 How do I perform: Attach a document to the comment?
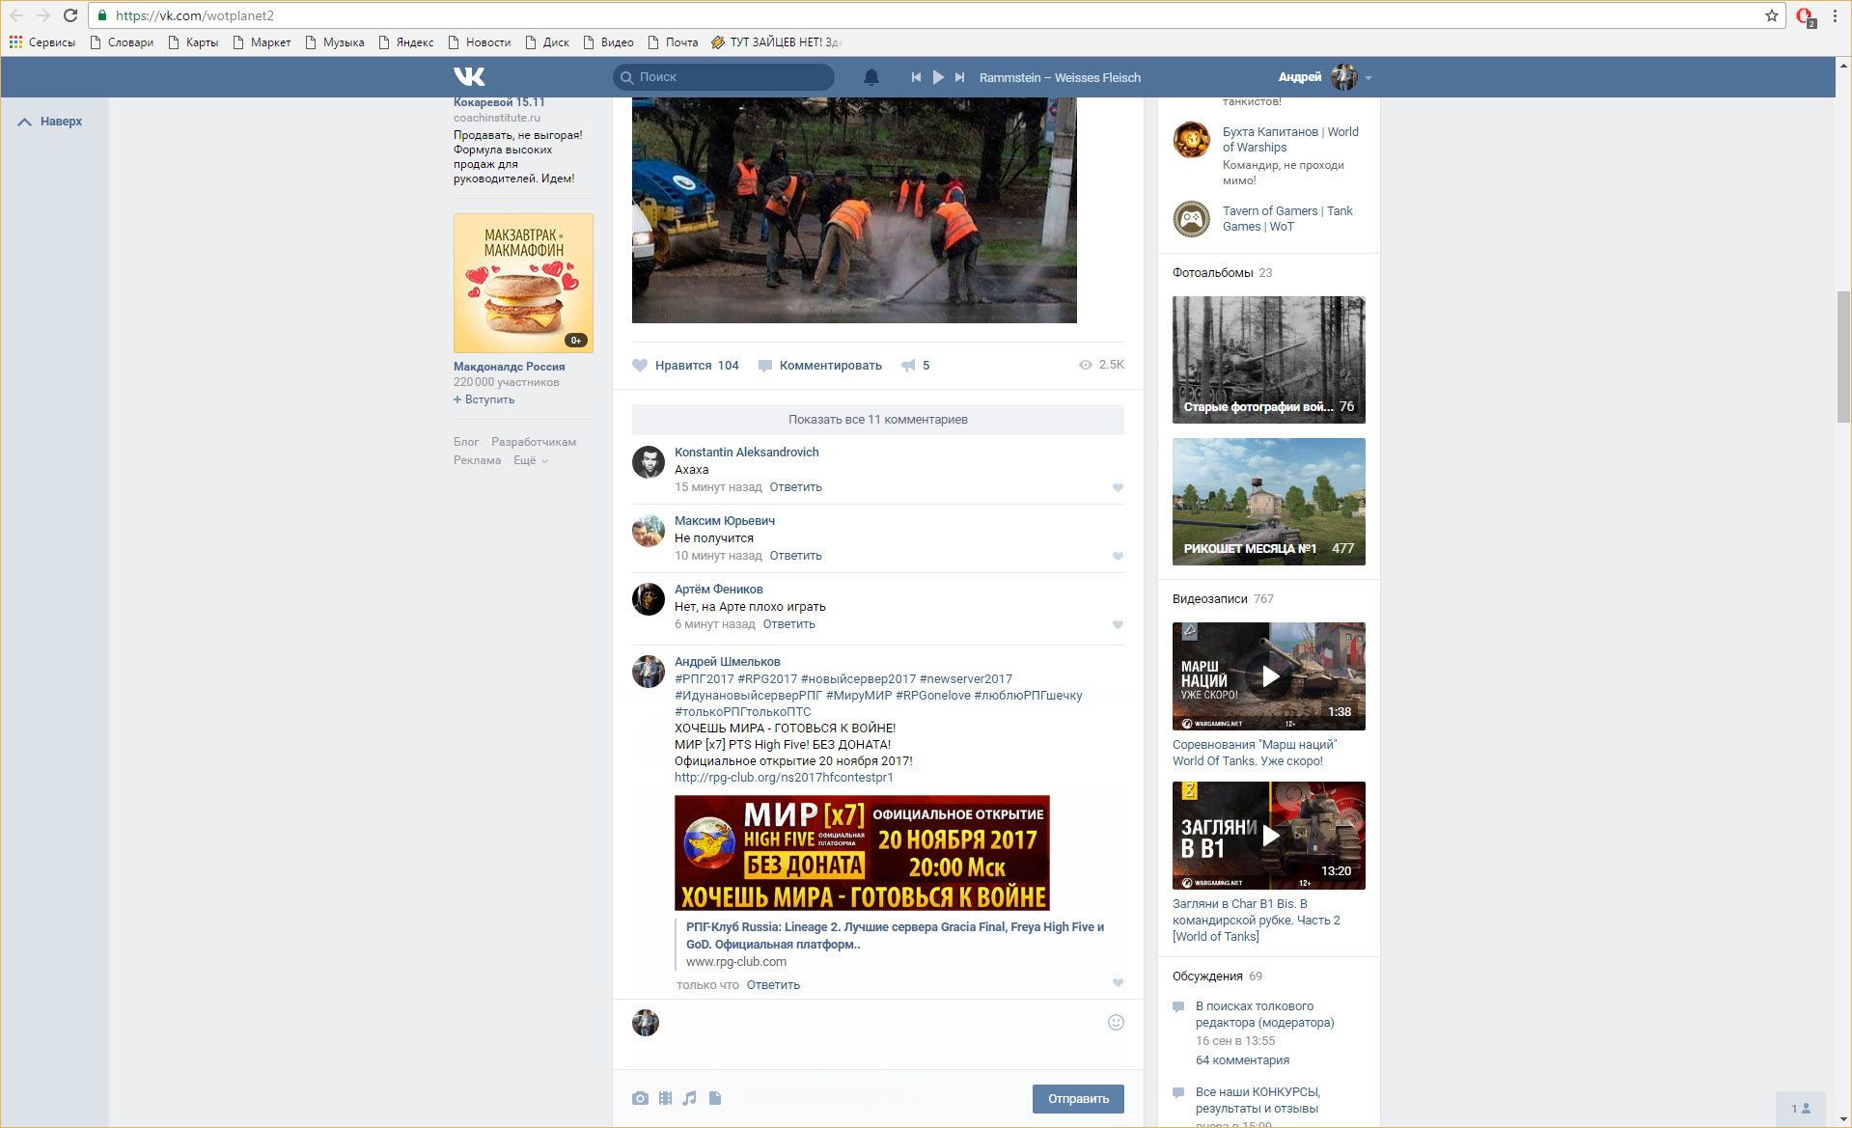[715, 1098]
